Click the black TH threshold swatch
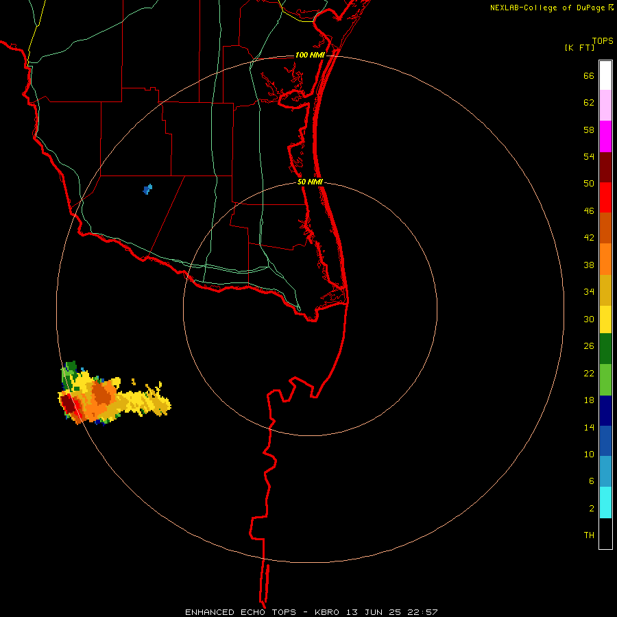Image resolution: width=617 pixels, height=617 pixels. coord(605,533)
